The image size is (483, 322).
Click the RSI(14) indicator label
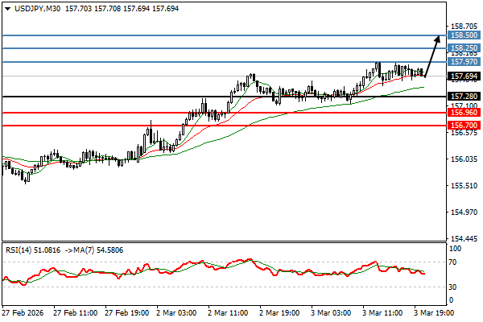tap(23, 250)
